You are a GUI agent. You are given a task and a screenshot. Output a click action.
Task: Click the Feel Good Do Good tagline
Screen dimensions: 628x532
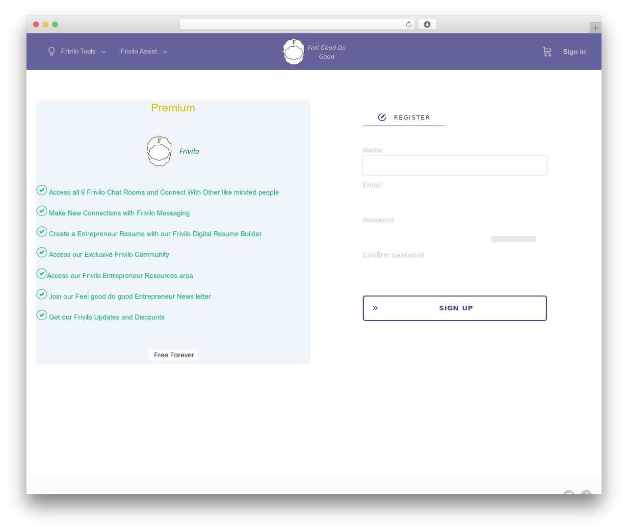point(326,52)
